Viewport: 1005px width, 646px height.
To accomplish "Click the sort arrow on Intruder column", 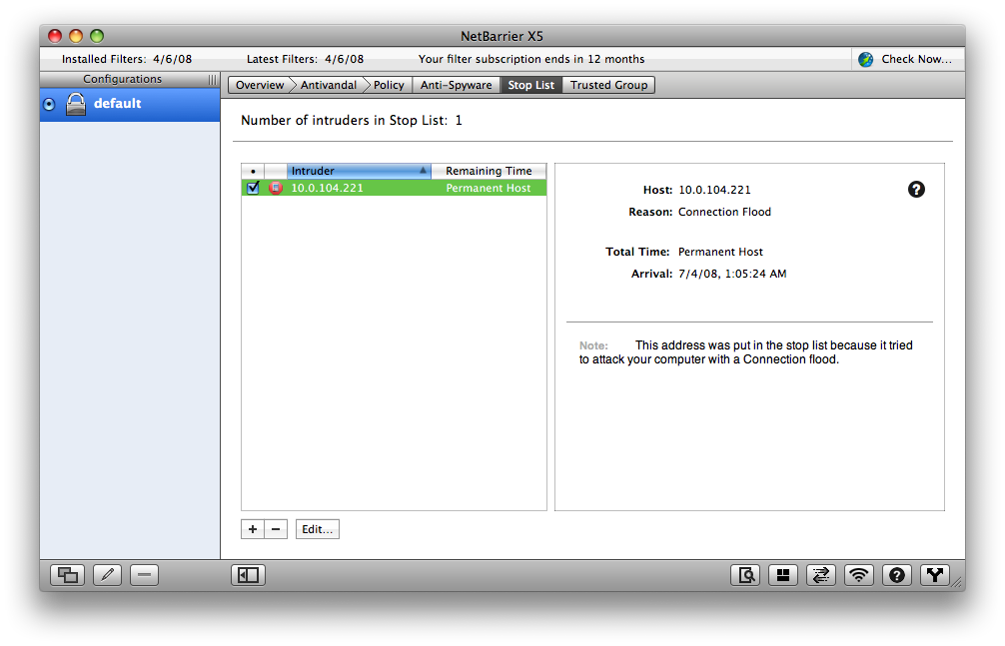I will pos(423,171).
